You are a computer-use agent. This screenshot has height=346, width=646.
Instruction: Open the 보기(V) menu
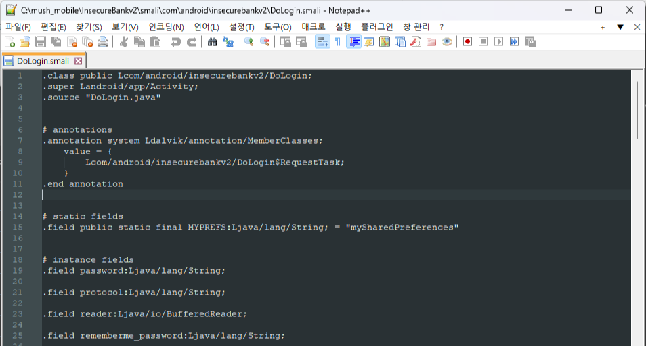pyautogui.click(x=125, y=27)
